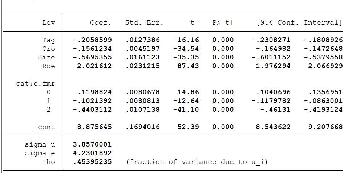Image resolution: width=348 pixels, height=173 pixels.
Task: Click the Size t-statistic -35.35
Action: pyautogui.click(x=186, y=57)
